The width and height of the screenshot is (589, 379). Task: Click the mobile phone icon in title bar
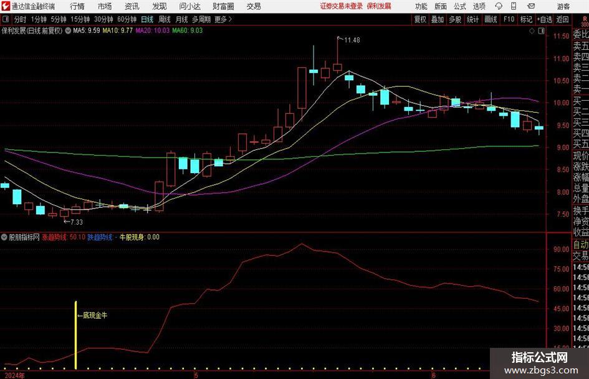pyautogui.click(x=514, y=6)
